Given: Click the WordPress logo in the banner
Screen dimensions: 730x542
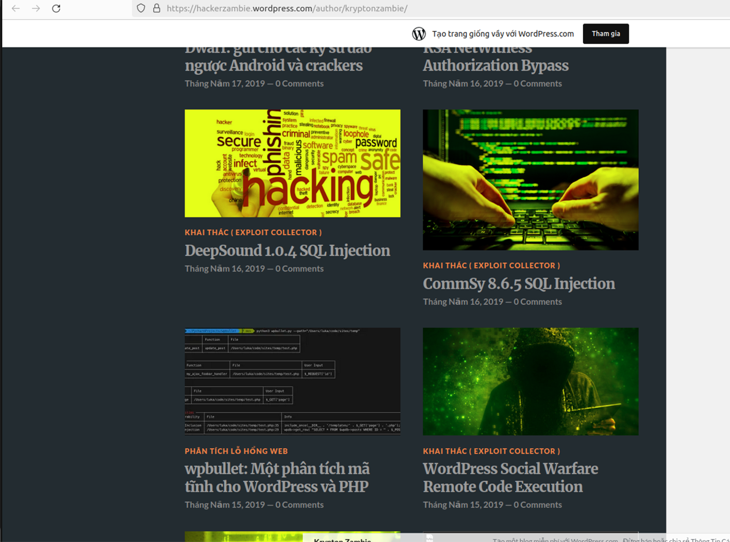Looking at the screenshot, I should [419, 33].
